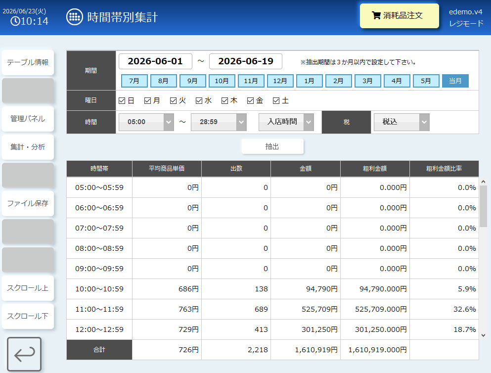491x373 pixels.
Task: Select 5月 month button
Action: click(x=426, y=81)
